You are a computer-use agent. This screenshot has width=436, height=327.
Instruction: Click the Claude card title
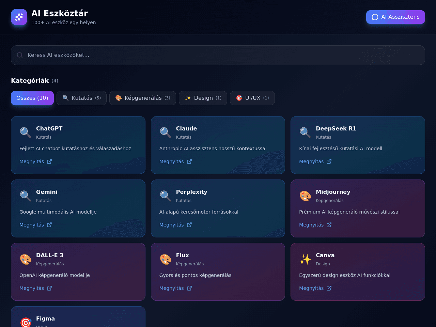186,129
